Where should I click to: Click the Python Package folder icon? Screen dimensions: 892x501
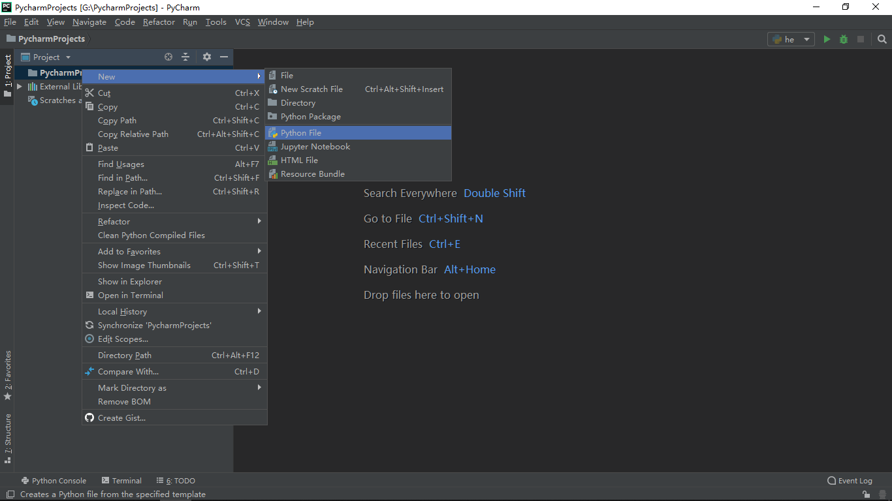coord(273,116)
